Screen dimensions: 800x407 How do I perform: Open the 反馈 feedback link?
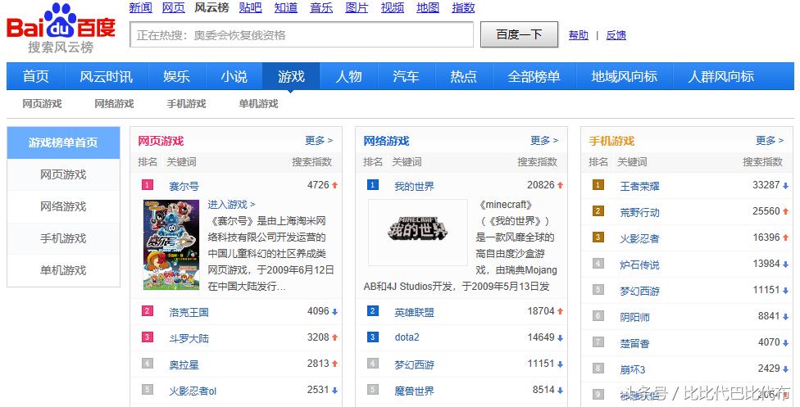point(616,35)
